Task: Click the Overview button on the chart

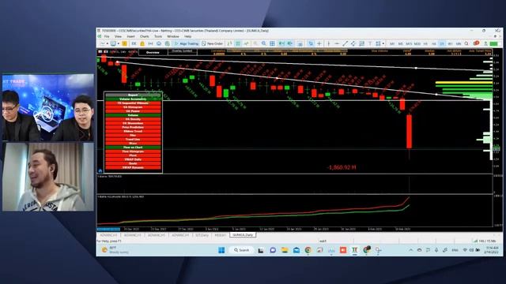Action: click(153, 52)
